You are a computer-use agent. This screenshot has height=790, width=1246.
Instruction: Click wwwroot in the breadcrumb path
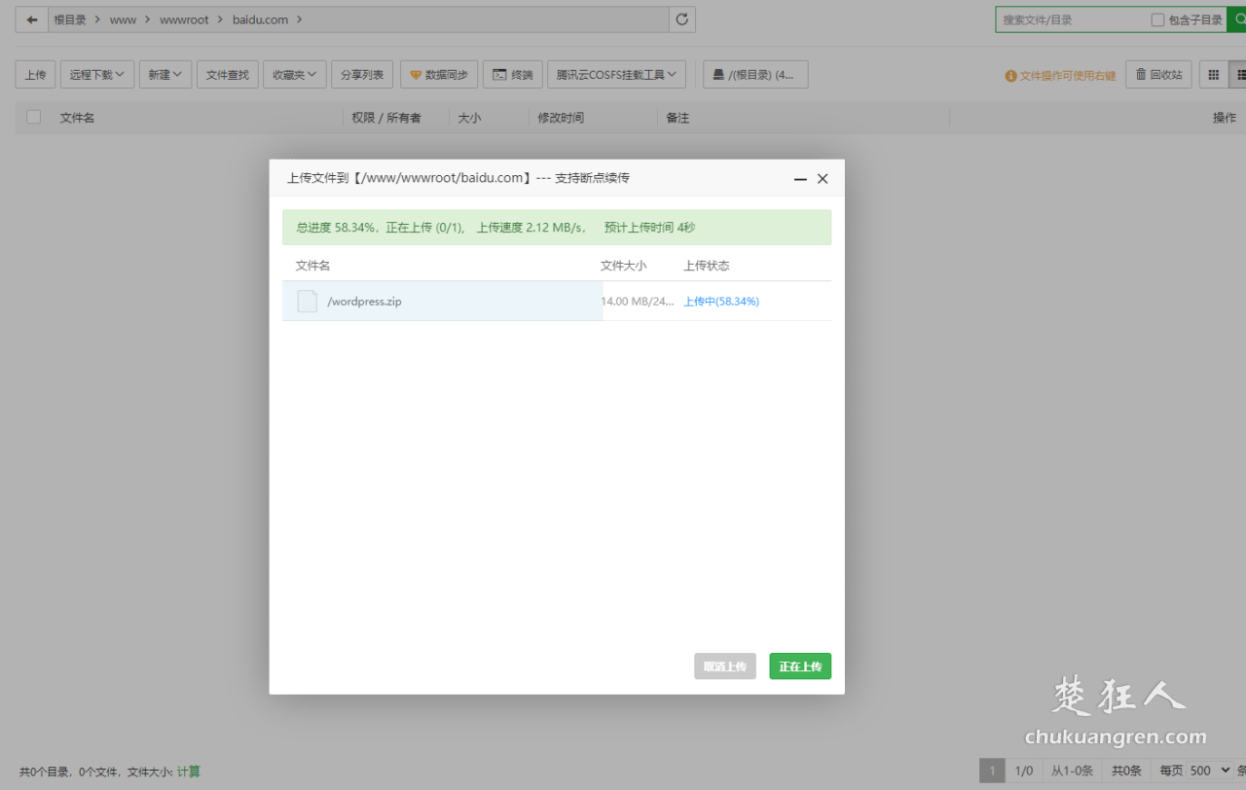(x=184, y=19)
